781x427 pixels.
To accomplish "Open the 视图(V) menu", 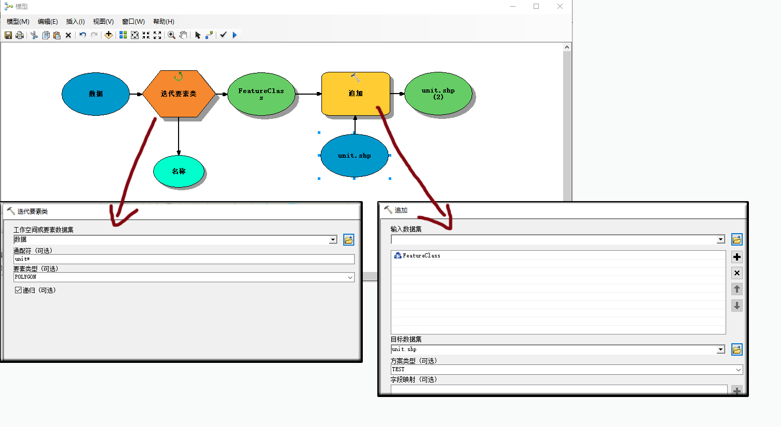I will [x=104, y=22].
